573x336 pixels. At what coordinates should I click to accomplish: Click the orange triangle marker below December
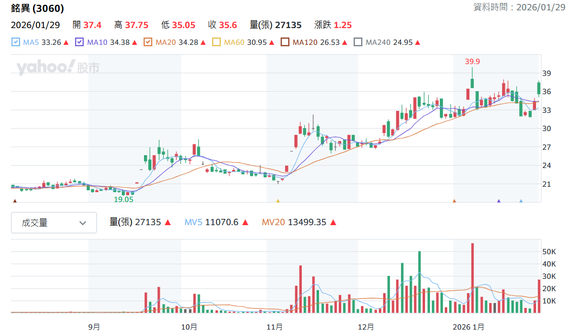pos(454,201)
